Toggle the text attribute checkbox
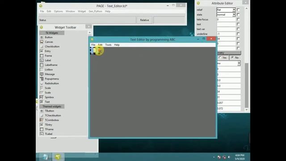Viewport: 286px width, 161px height. [x=238, y=24]
